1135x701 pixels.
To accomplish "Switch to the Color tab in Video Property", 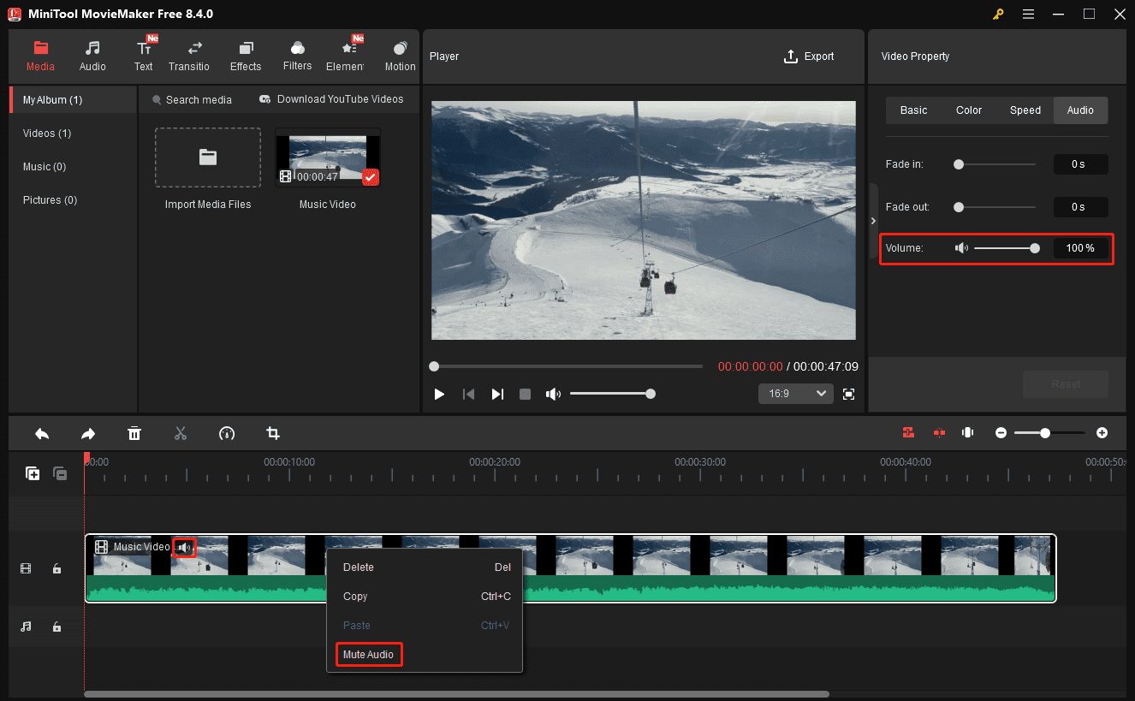I will 968,110.
